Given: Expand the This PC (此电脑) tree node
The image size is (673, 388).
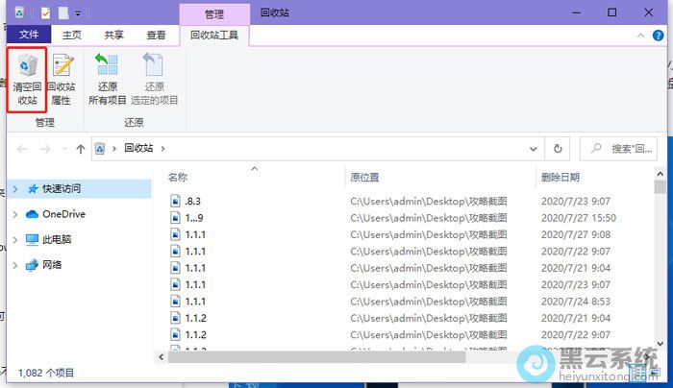Looking at the screenshot, I should coord(14,239).
